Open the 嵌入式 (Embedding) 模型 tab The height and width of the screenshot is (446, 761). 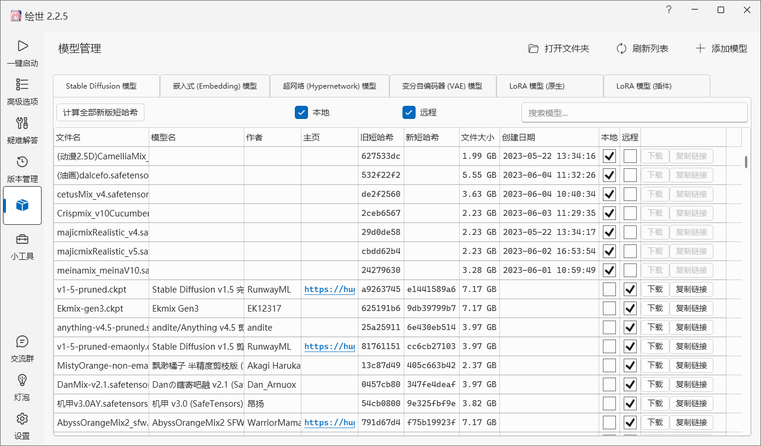pyautogui.click(x=215, y=86)
